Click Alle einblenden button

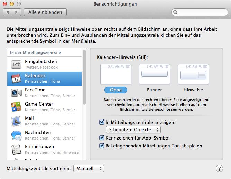tap(45, 12)
